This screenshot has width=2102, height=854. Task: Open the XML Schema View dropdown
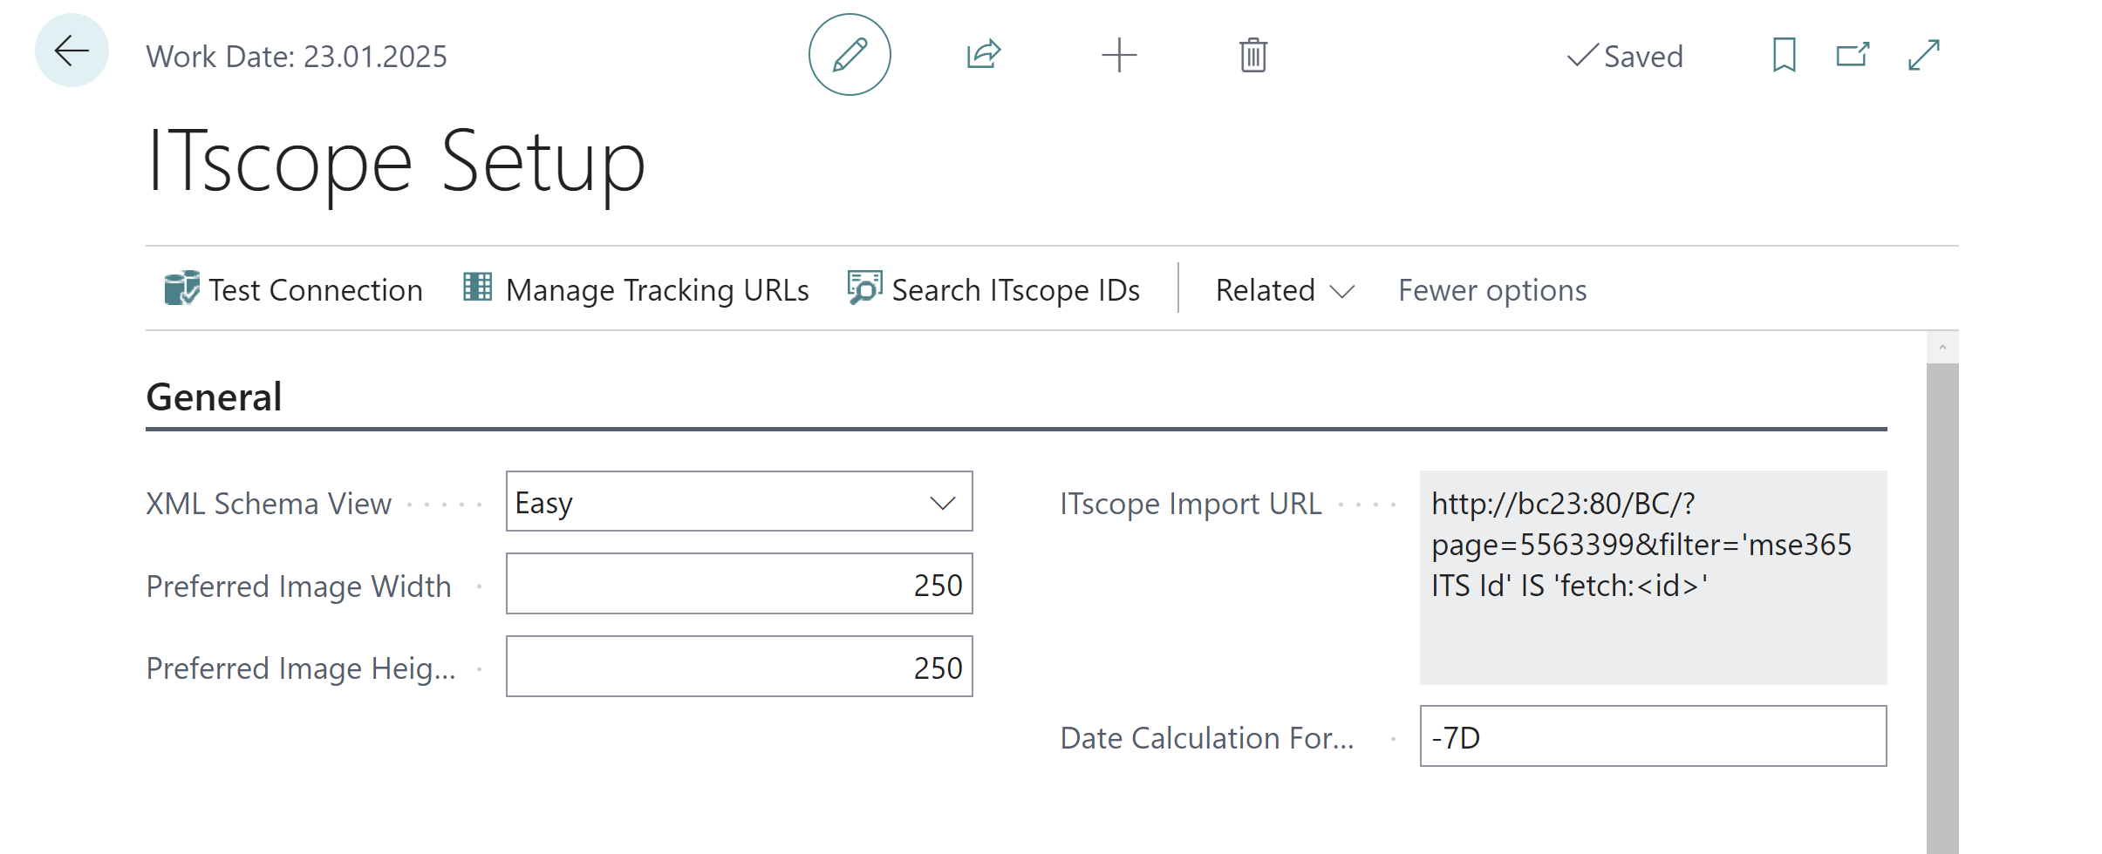click(x=942, y=502)
